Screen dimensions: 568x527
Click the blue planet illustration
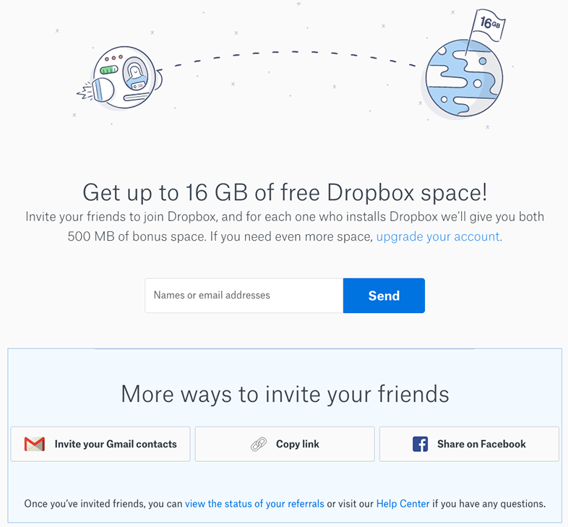coord(464,78)
